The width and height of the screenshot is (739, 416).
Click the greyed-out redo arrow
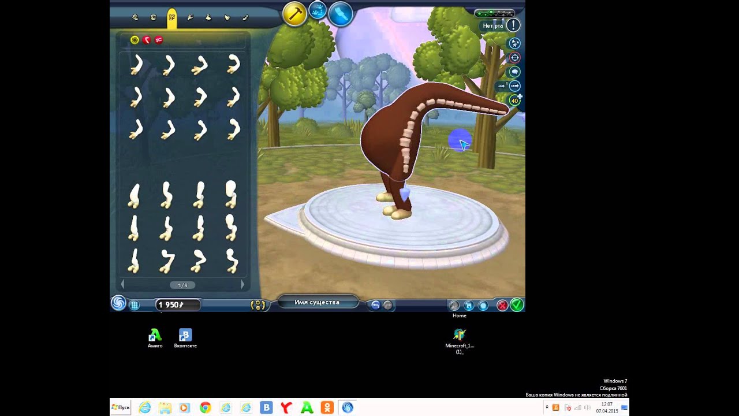tap(388, 305)
